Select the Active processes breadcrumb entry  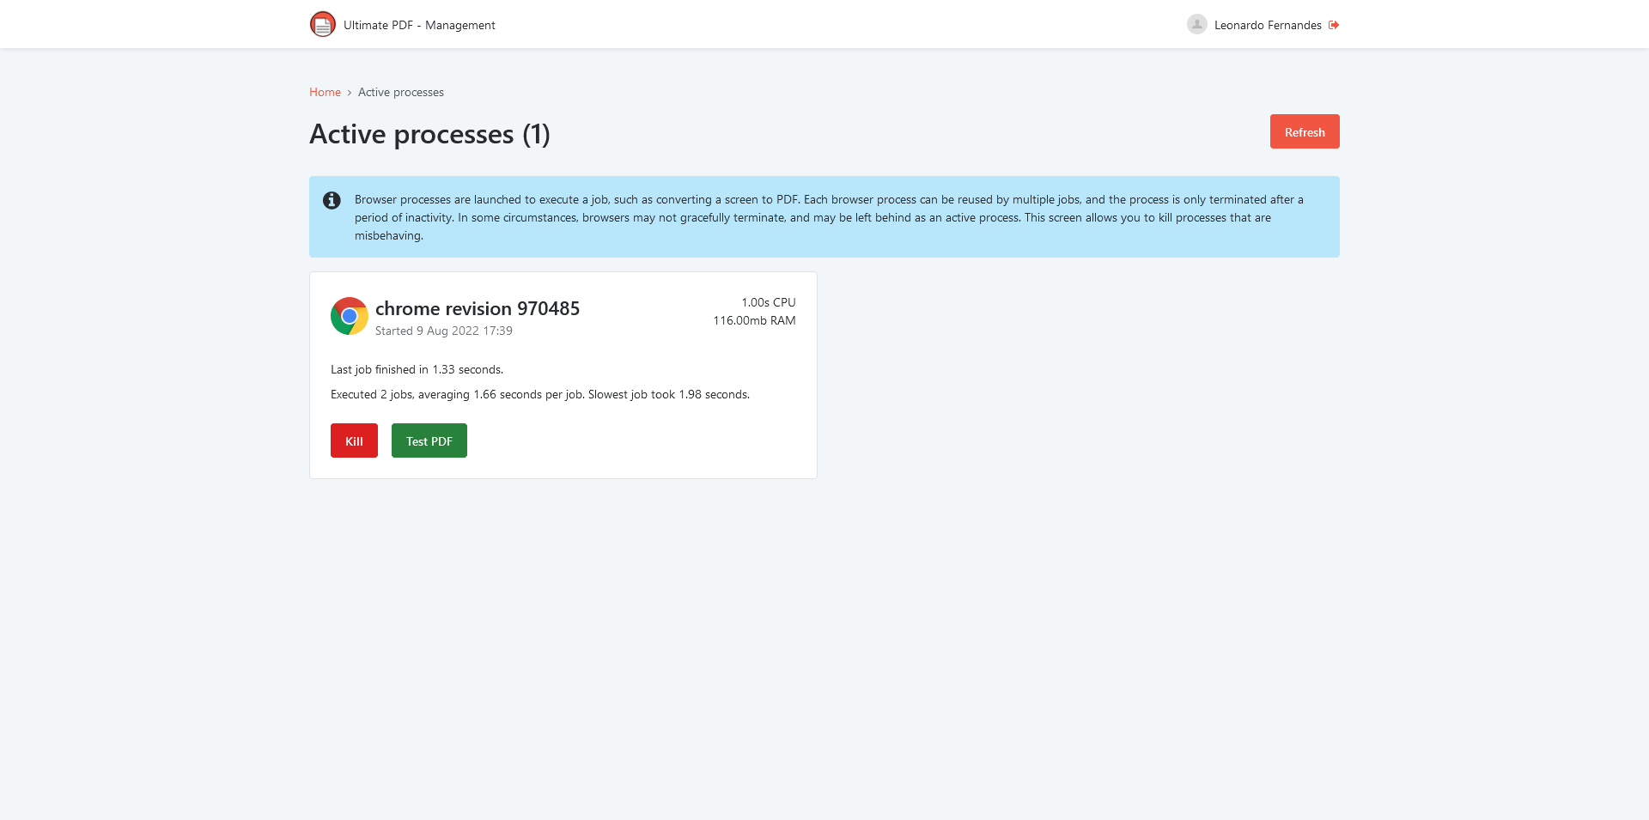[x=400, y=92]
